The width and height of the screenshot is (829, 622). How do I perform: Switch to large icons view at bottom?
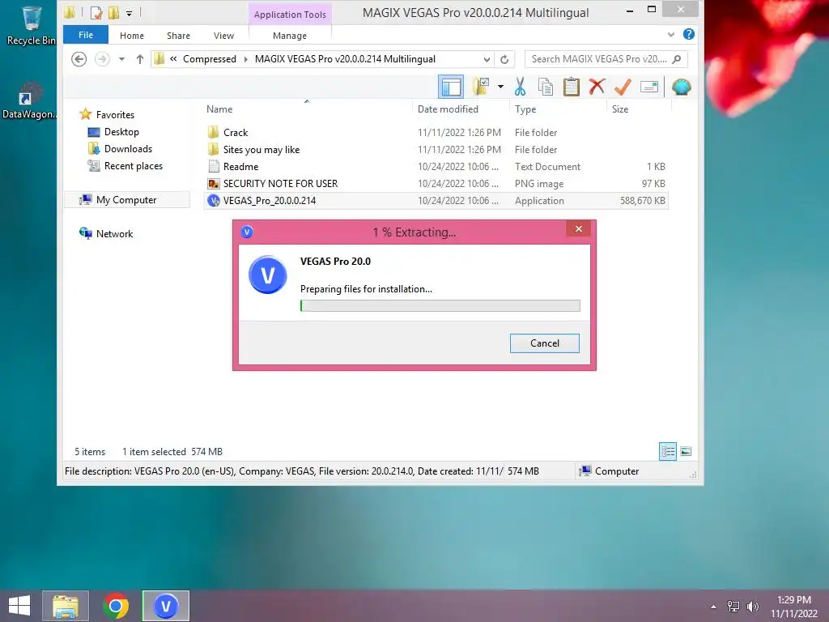pyautogui.click(x=686, y=452)
